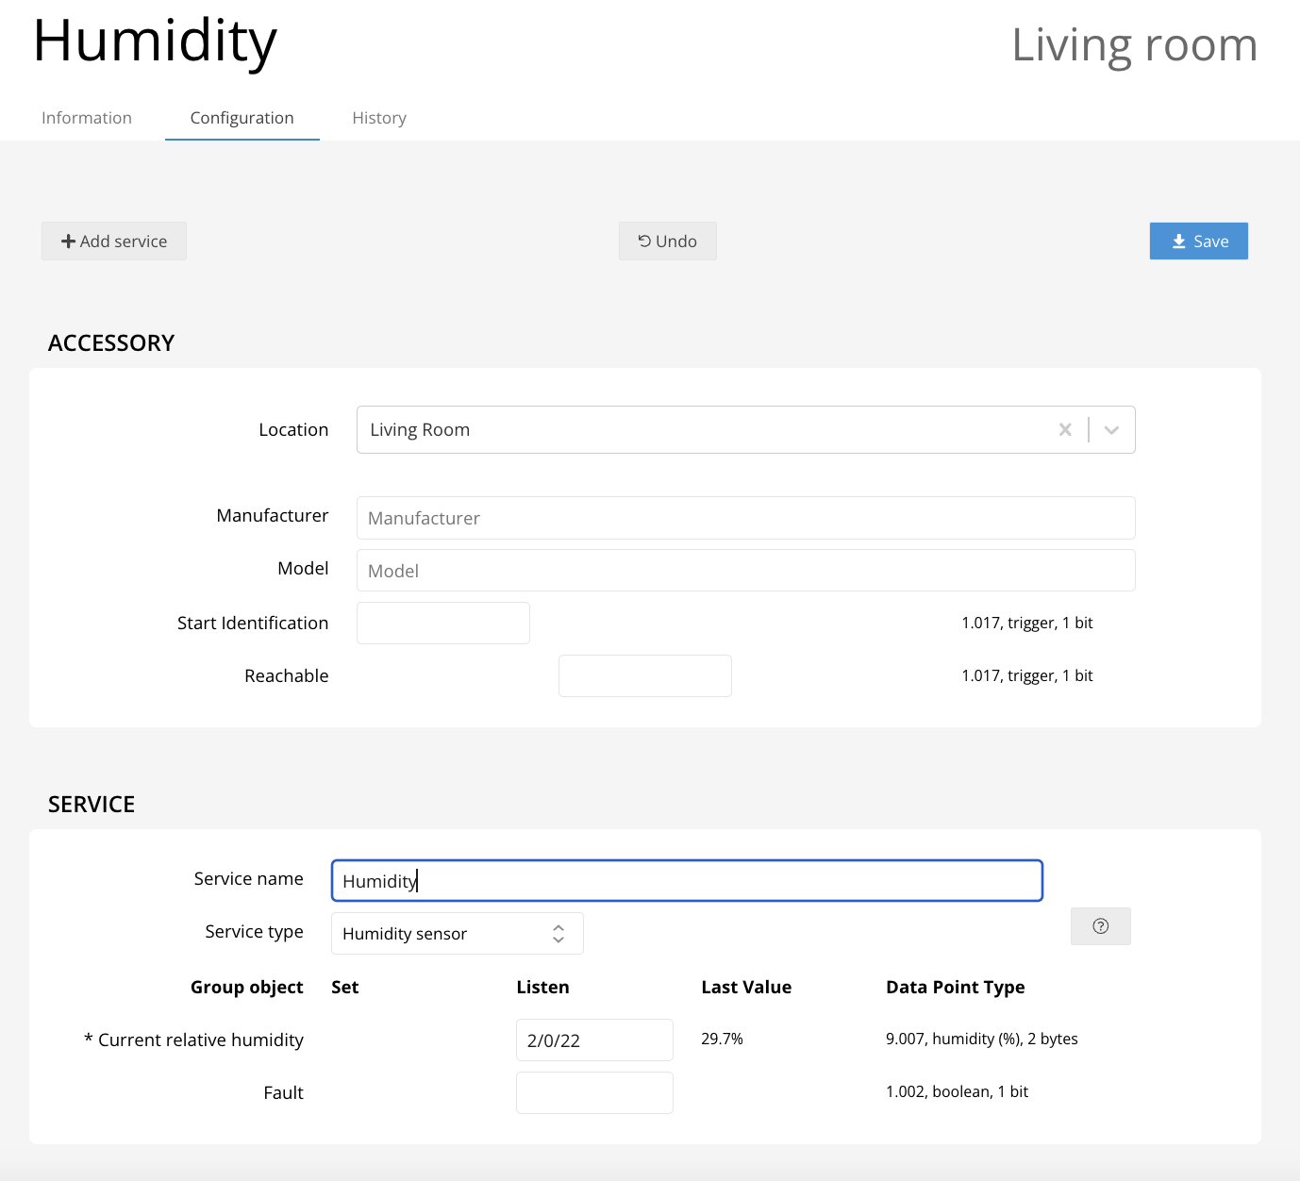Edit the Service name field
The width and height of the screenshot is (1300, 1181).
coord(687,881)
